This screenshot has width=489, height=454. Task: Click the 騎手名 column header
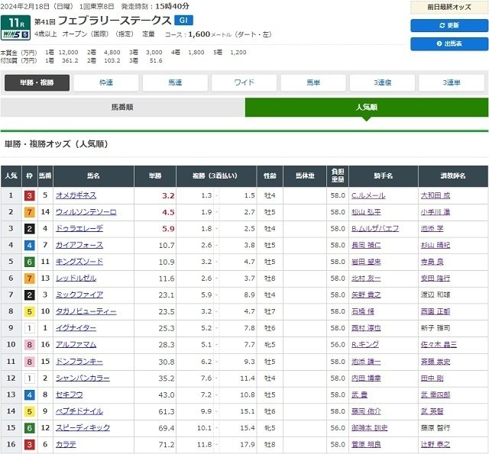(384, 176)
